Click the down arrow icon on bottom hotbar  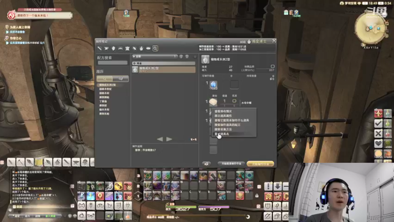[x=277, y=186]
